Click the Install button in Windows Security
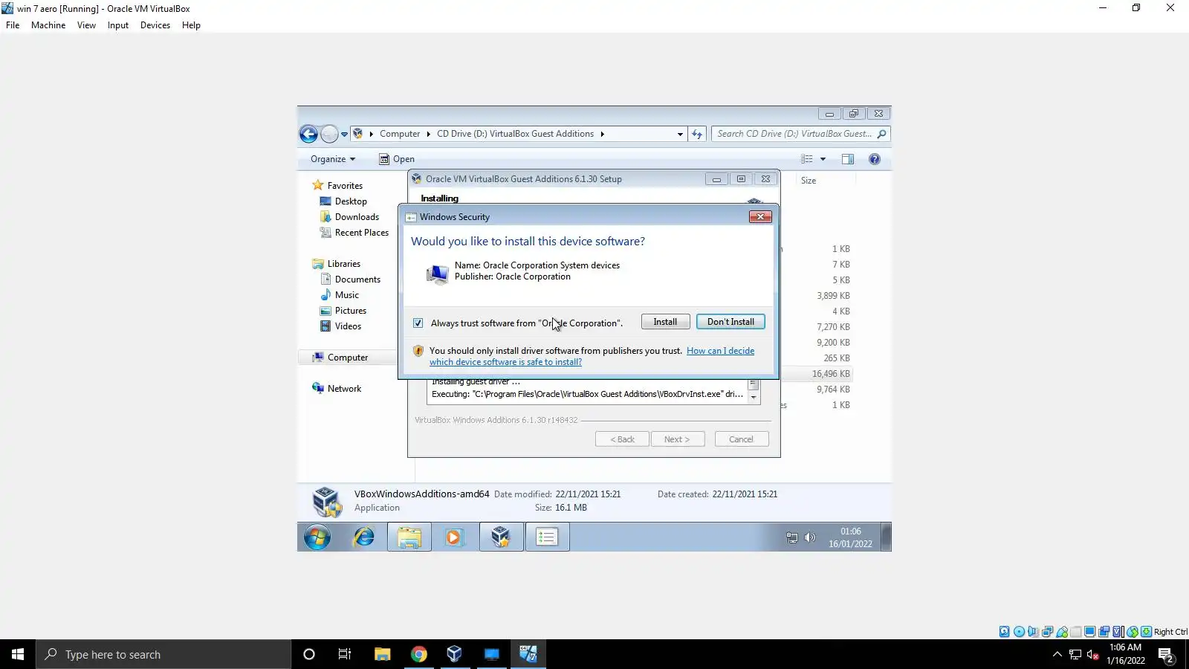The width and height of the screenshot is (1189, 669). coord(665,322)
